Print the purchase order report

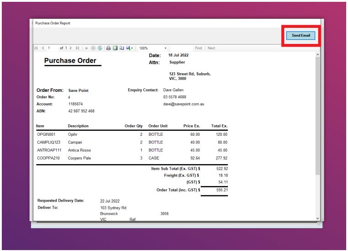pos(108,48)
